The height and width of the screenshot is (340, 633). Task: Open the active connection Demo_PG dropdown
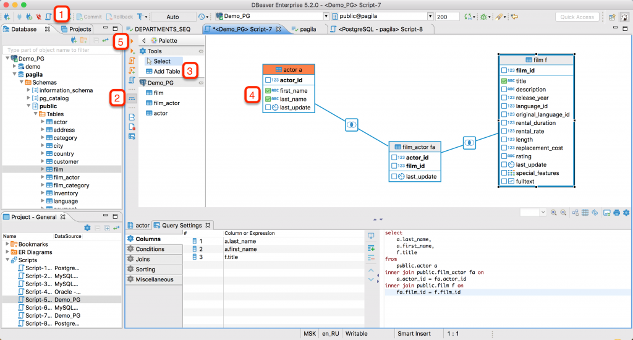coord(325,16)
